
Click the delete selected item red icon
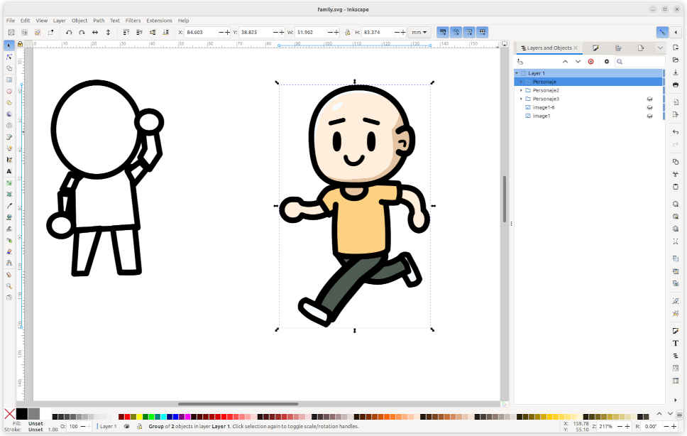[590, 62]
